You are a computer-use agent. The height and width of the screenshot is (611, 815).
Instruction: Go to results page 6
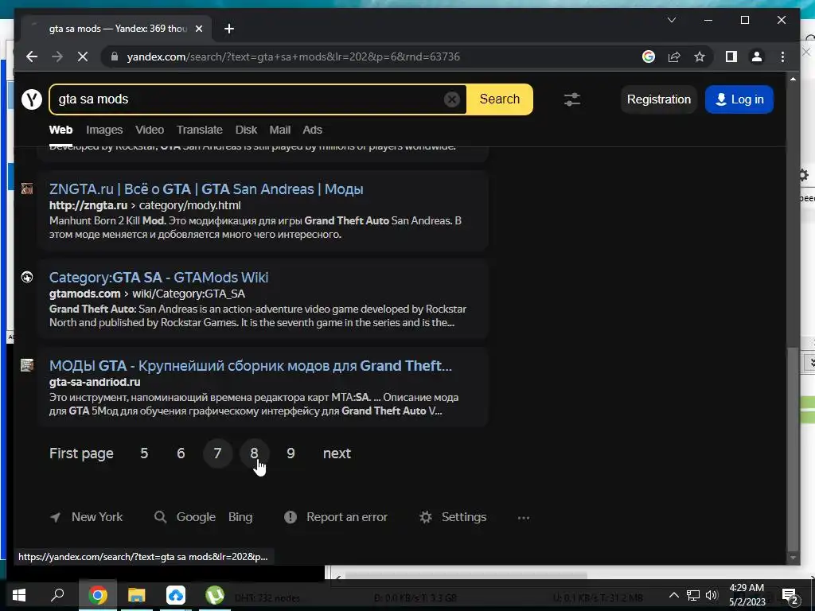[x=181, y=453]
